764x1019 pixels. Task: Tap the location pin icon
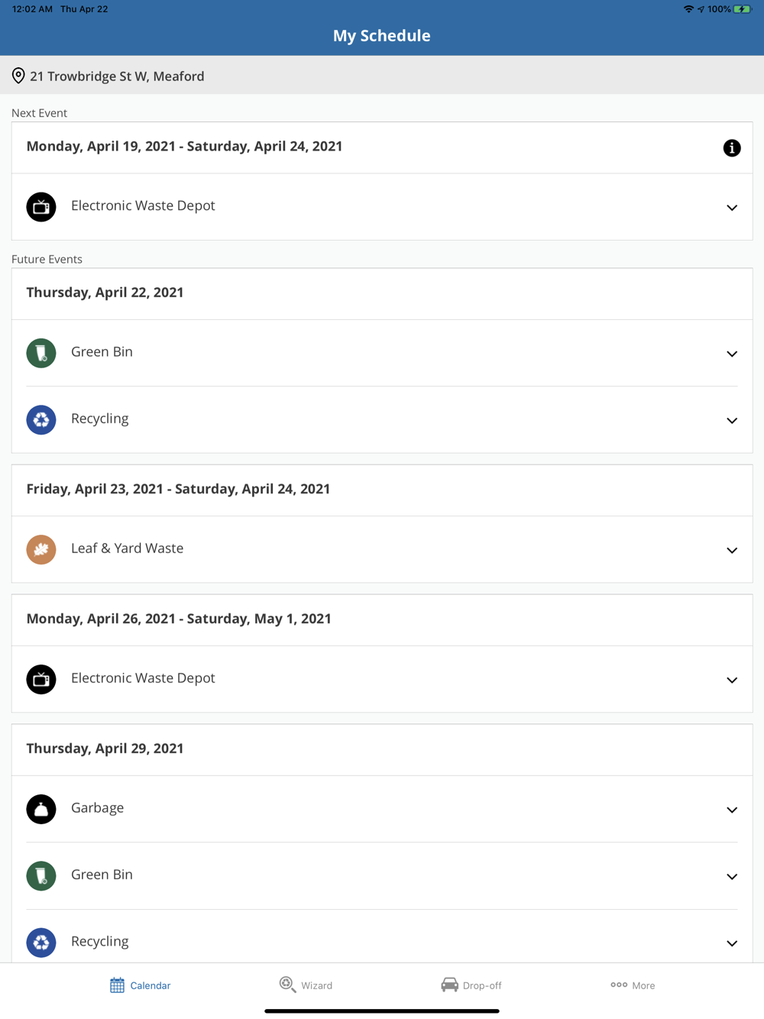tap(18, 76)
